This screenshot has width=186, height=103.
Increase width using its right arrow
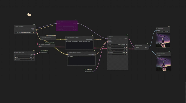(x=33, y=56)
